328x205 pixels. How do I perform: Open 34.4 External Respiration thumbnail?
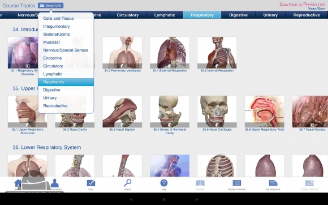pos(170,53)
